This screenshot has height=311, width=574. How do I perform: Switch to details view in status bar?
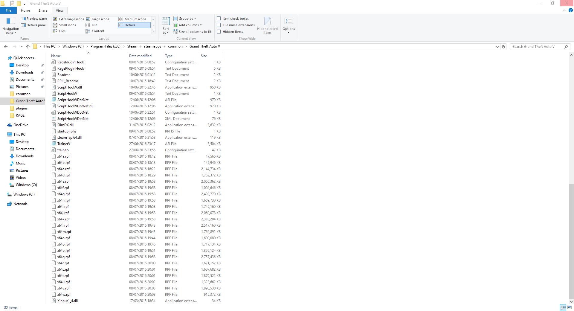coord(563,307)
